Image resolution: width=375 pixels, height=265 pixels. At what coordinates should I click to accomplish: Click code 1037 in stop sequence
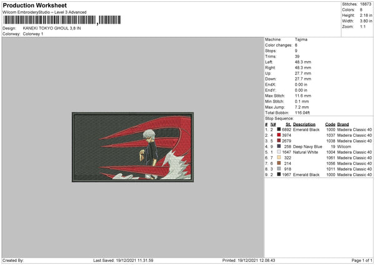click(331, 136)
